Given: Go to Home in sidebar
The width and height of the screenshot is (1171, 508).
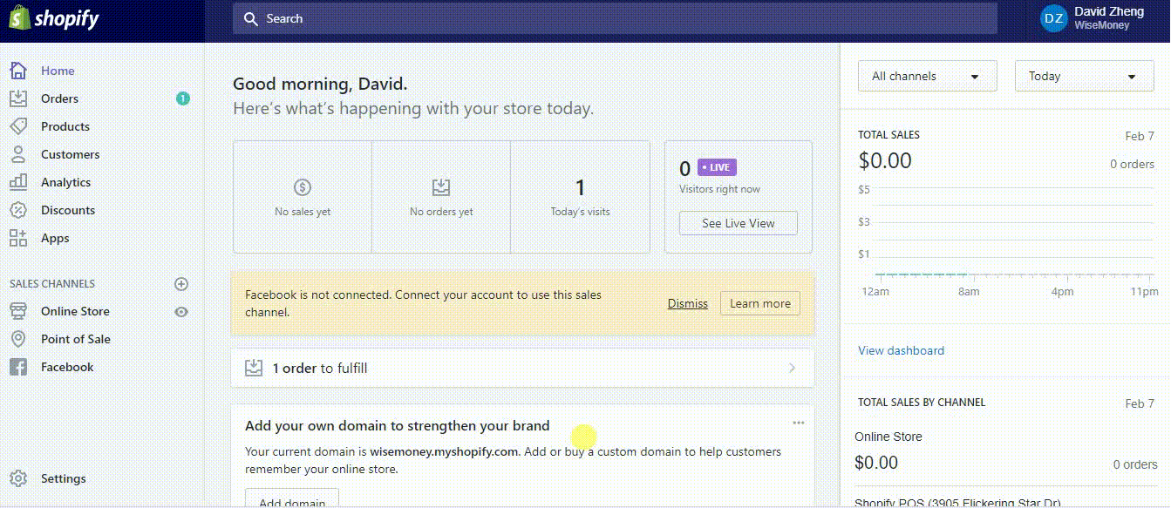Looking at the screenshot, I should tap(58, 71).
